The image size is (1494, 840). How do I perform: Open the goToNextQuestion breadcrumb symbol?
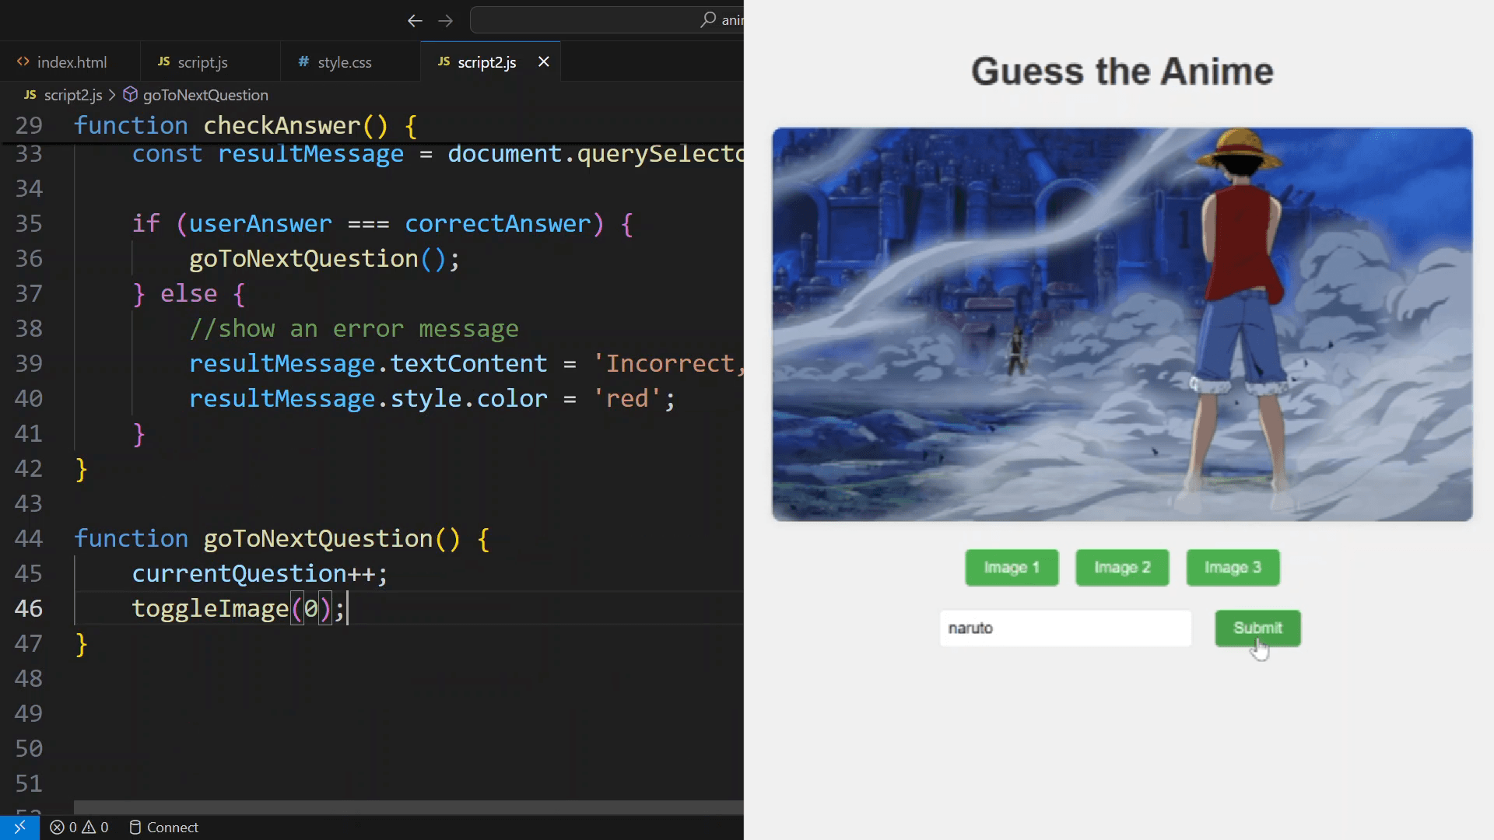(205, 95)
